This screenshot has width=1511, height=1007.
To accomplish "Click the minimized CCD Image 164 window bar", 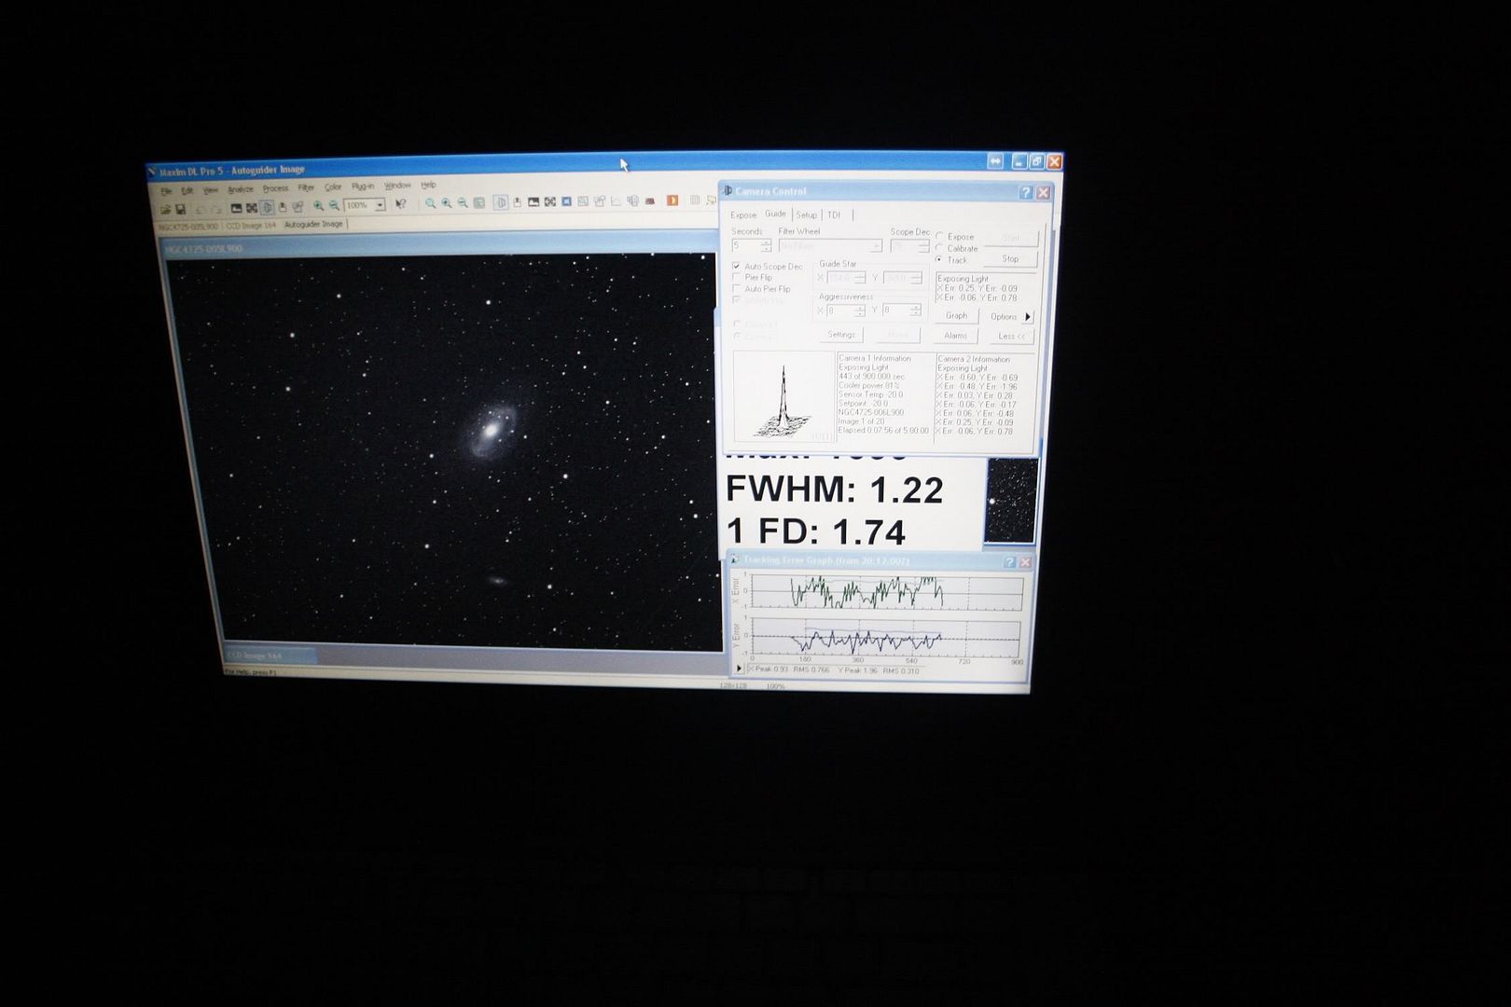I will [270, 655].
